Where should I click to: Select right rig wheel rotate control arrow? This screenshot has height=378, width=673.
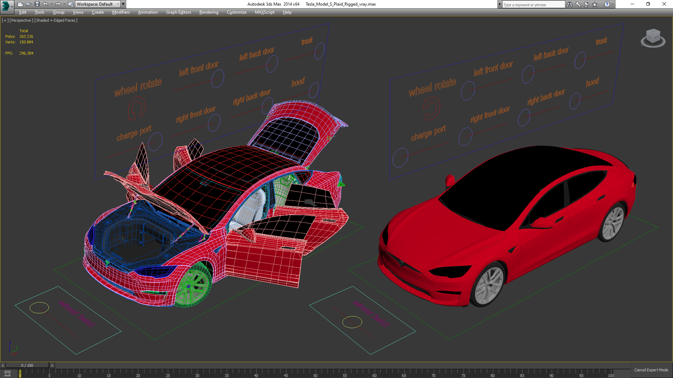coord(431,109)
